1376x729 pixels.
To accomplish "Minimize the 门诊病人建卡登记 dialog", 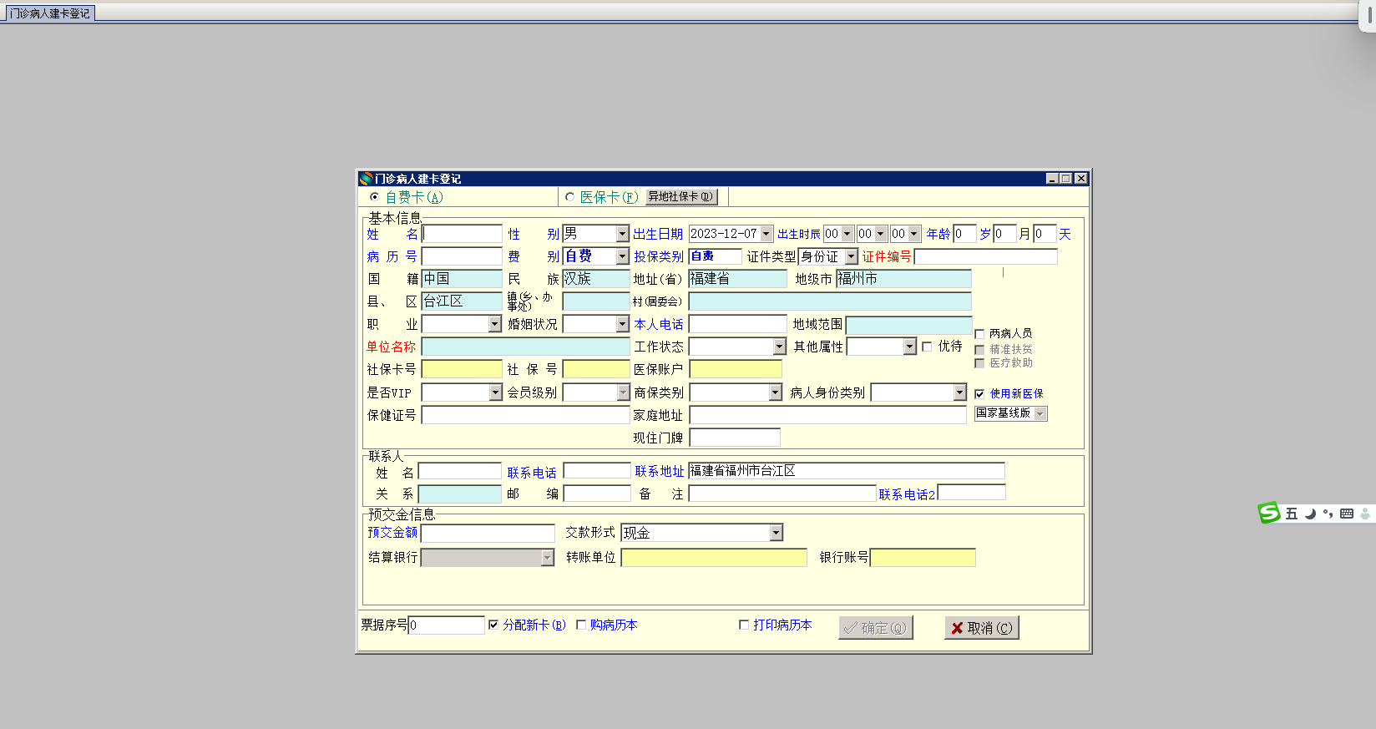I will point(1052,179).
